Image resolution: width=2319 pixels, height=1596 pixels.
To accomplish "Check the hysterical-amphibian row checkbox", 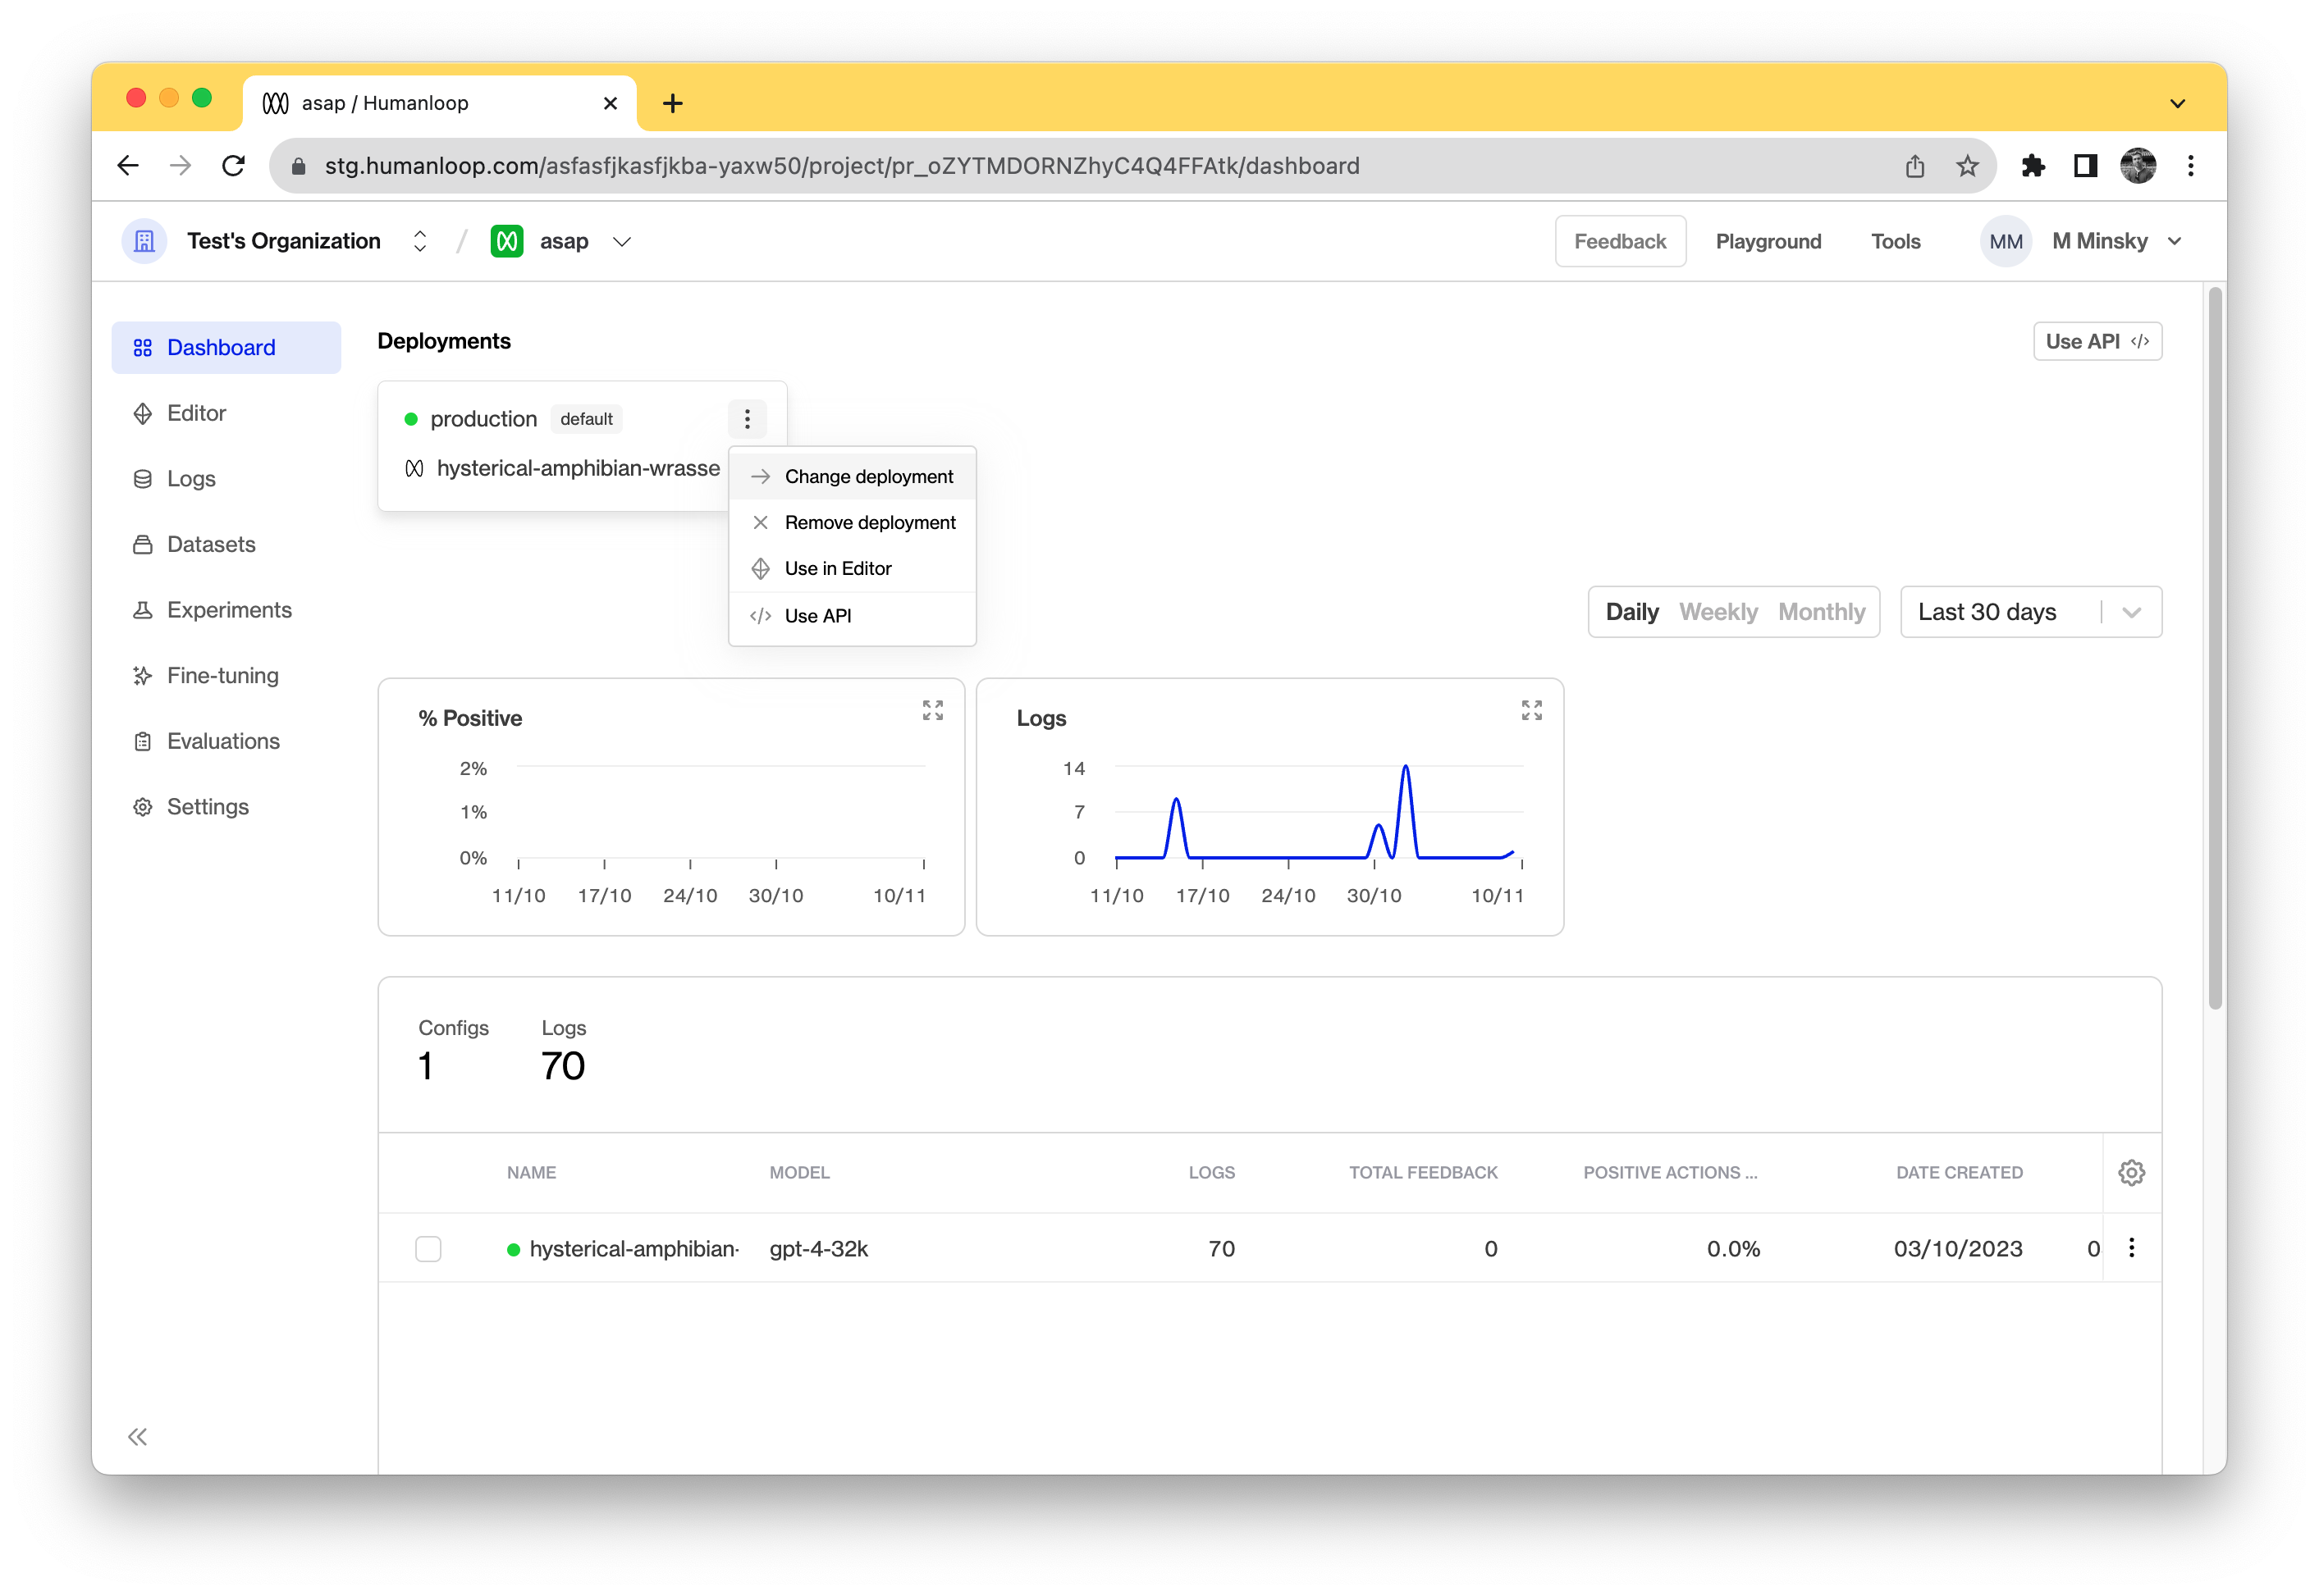I will (428, 1248).
